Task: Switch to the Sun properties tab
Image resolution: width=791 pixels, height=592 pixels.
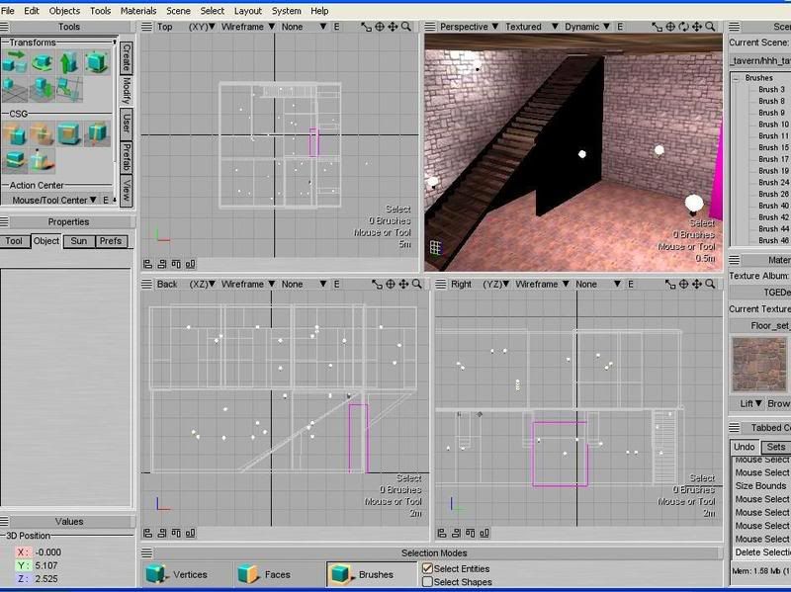Action: 78,241
